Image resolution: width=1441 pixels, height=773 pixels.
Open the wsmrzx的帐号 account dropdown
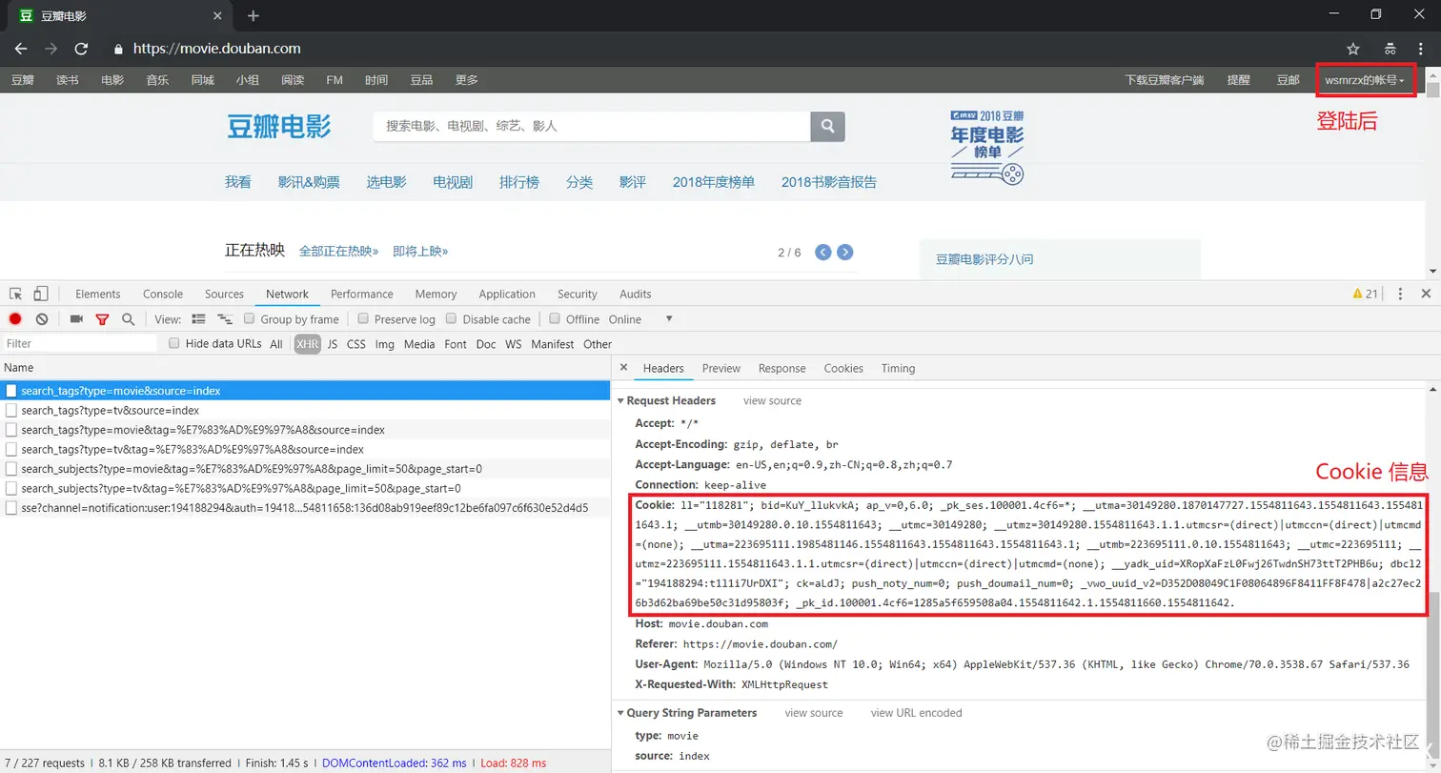click(x=1365, y=80)
